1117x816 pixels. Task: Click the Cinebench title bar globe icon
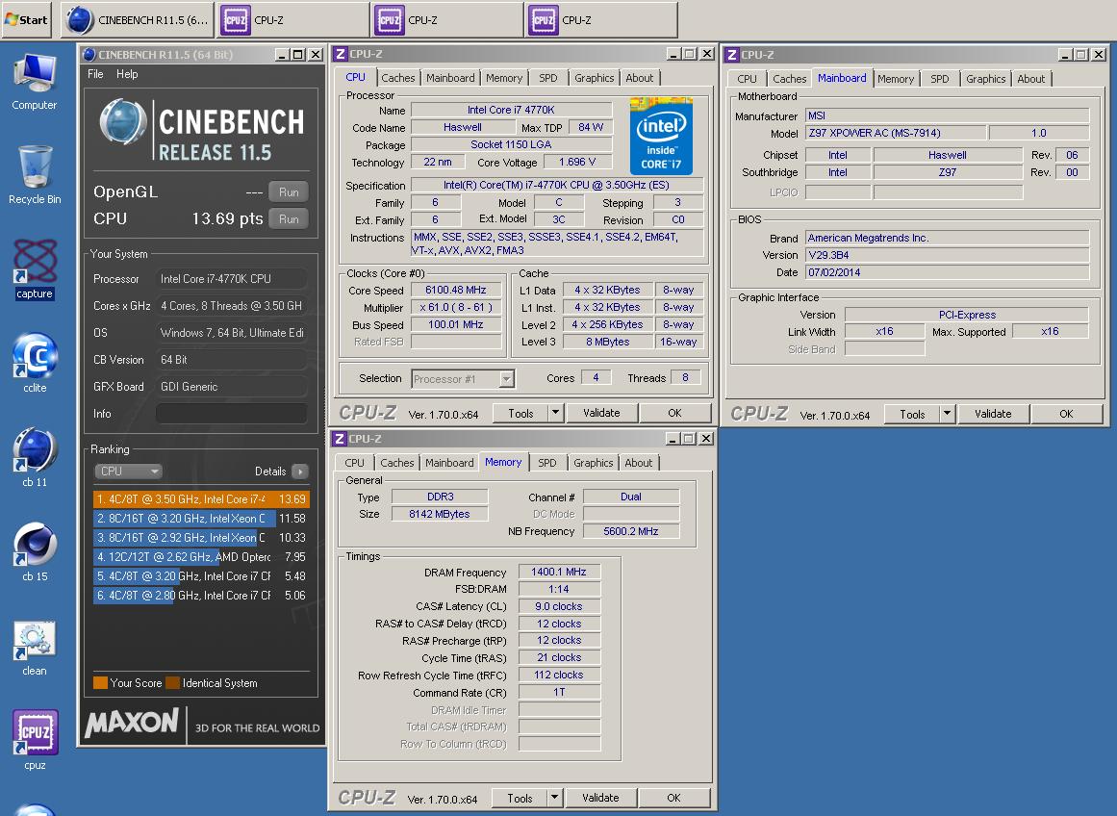[x=89, y=54]
